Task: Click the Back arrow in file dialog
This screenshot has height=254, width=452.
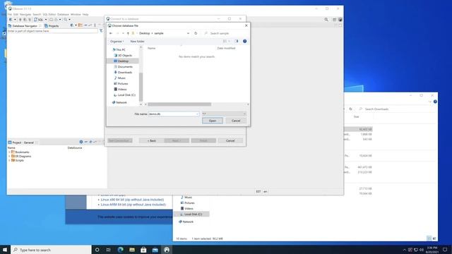Action: click(111, 33)
